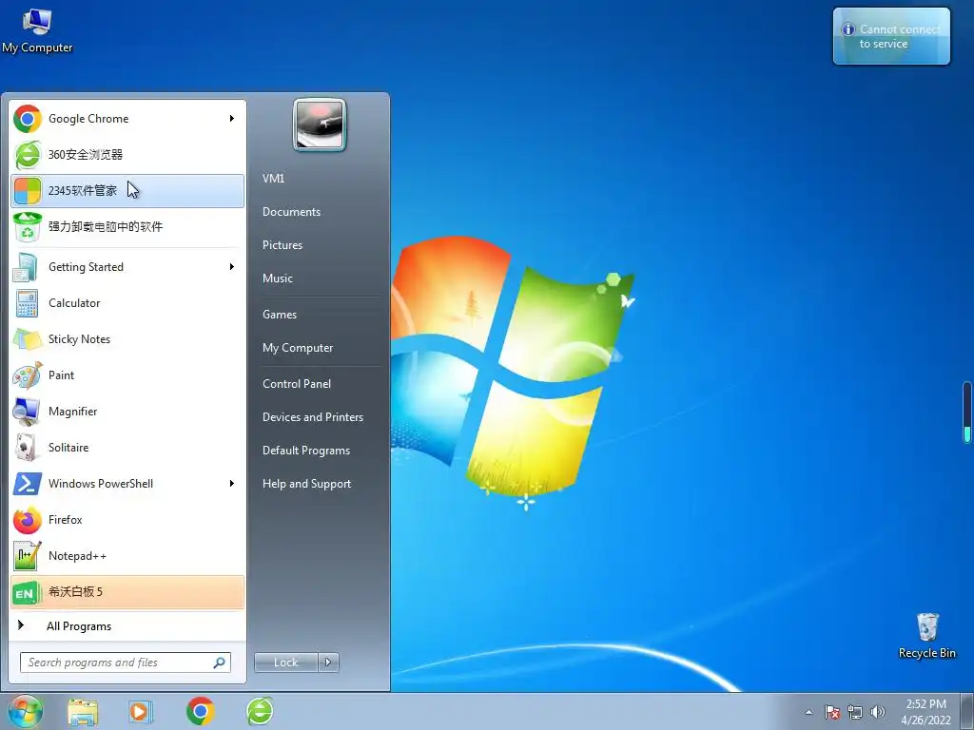This screenshot has height=730, width=974.
Task: Expand Google Chrome jump list arrow
Action: coord(232,119)
